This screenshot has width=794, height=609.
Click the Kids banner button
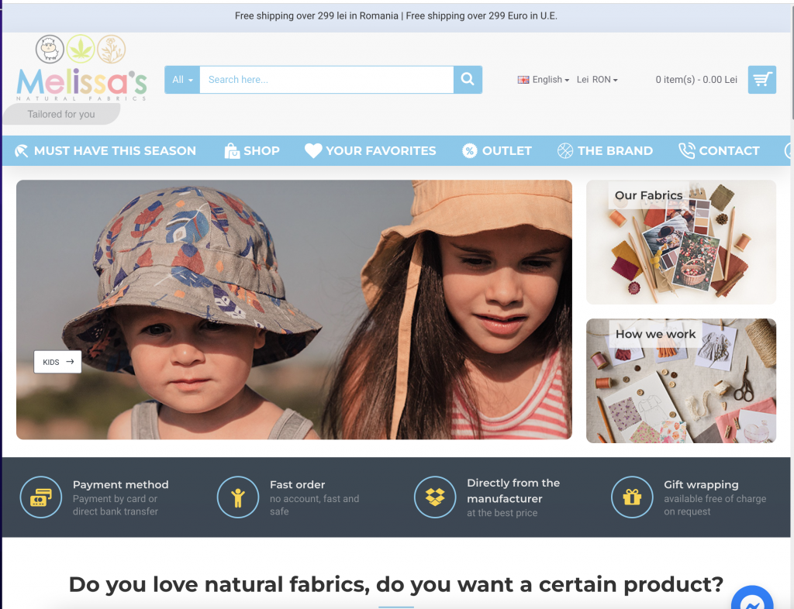pyautogui.click(x=57, y=362)
